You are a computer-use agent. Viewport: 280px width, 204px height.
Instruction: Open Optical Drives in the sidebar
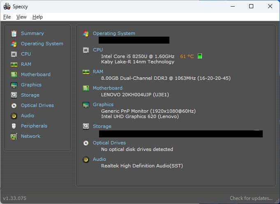coord(37,105)
